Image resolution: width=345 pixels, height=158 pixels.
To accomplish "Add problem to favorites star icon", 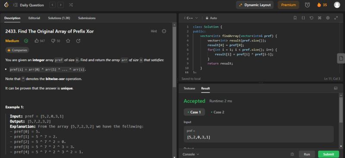I will click(x=68, y=41).
